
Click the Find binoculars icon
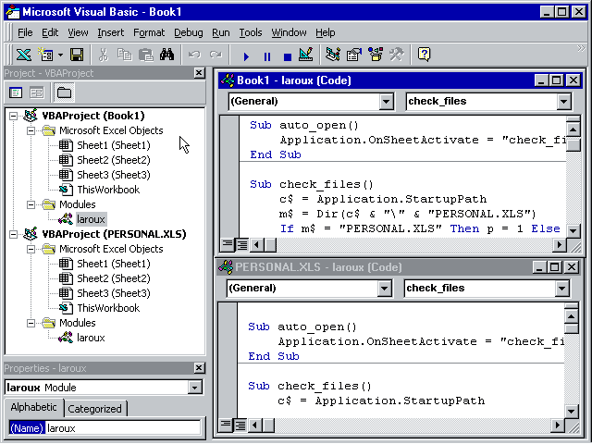click(166, 55)
